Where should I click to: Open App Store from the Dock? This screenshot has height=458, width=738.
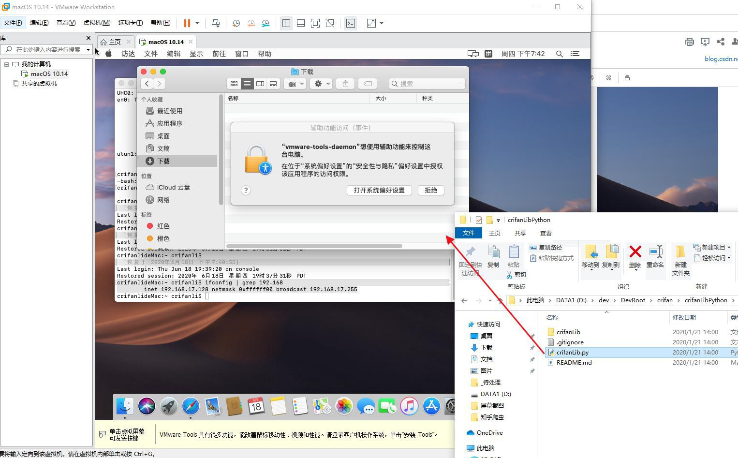(431, 406)
